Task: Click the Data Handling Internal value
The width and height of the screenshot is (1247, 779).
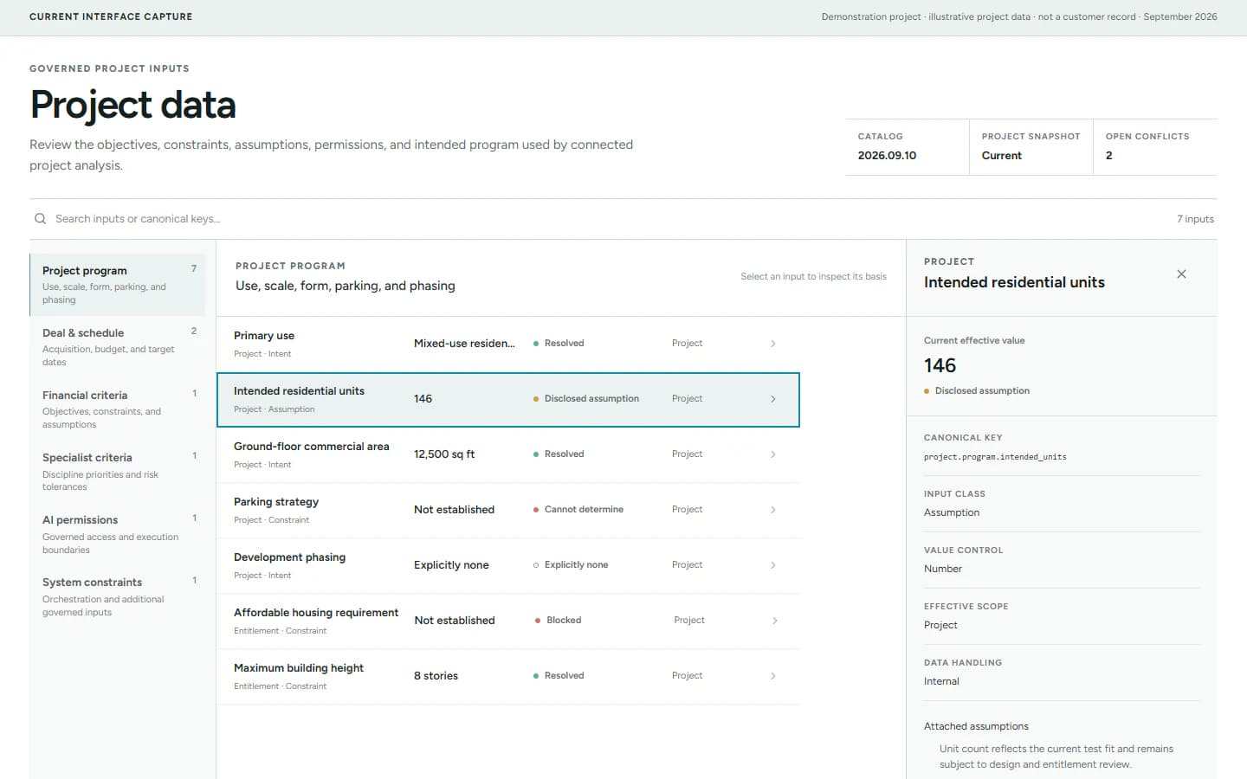Action: (x=941, y=681)
